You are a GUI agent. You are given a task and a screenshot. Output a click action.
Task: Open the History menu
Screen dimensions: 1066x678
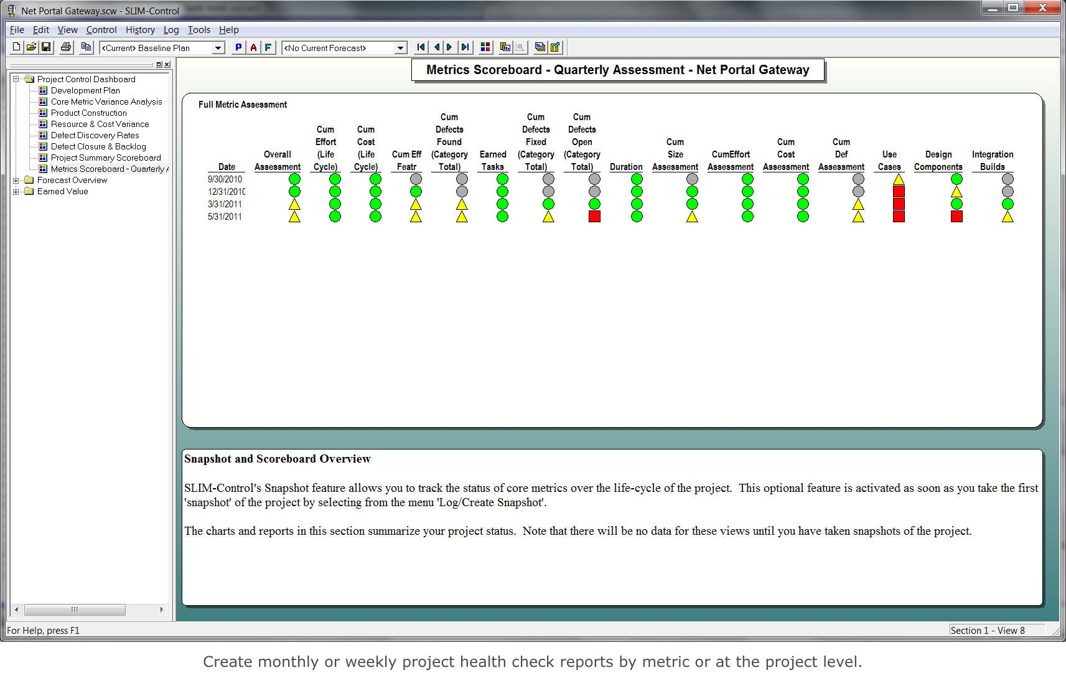pyautogui.click(x=140, y=29)
